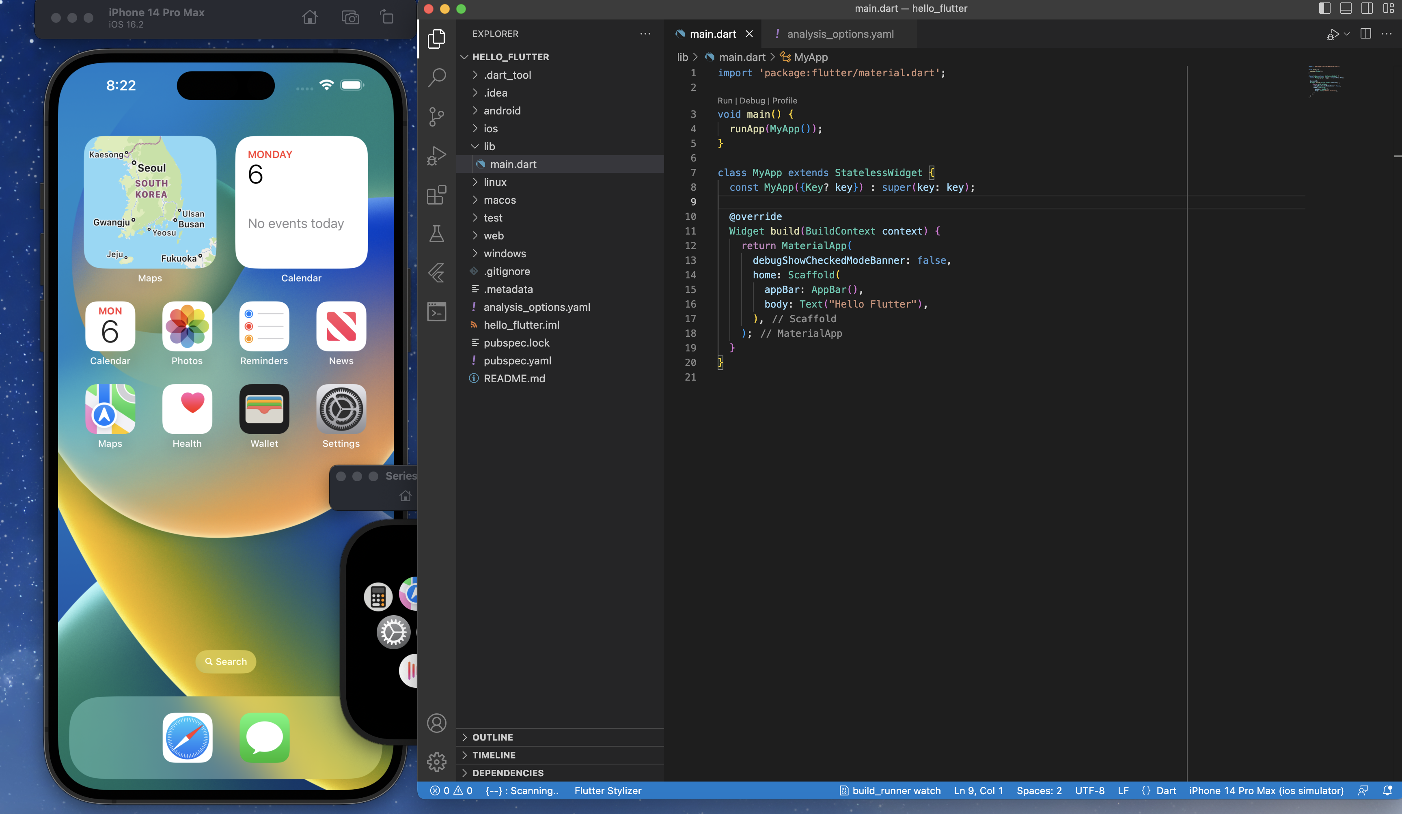
Task: Open the Testing flask view
Action: [x=437, y=233]
